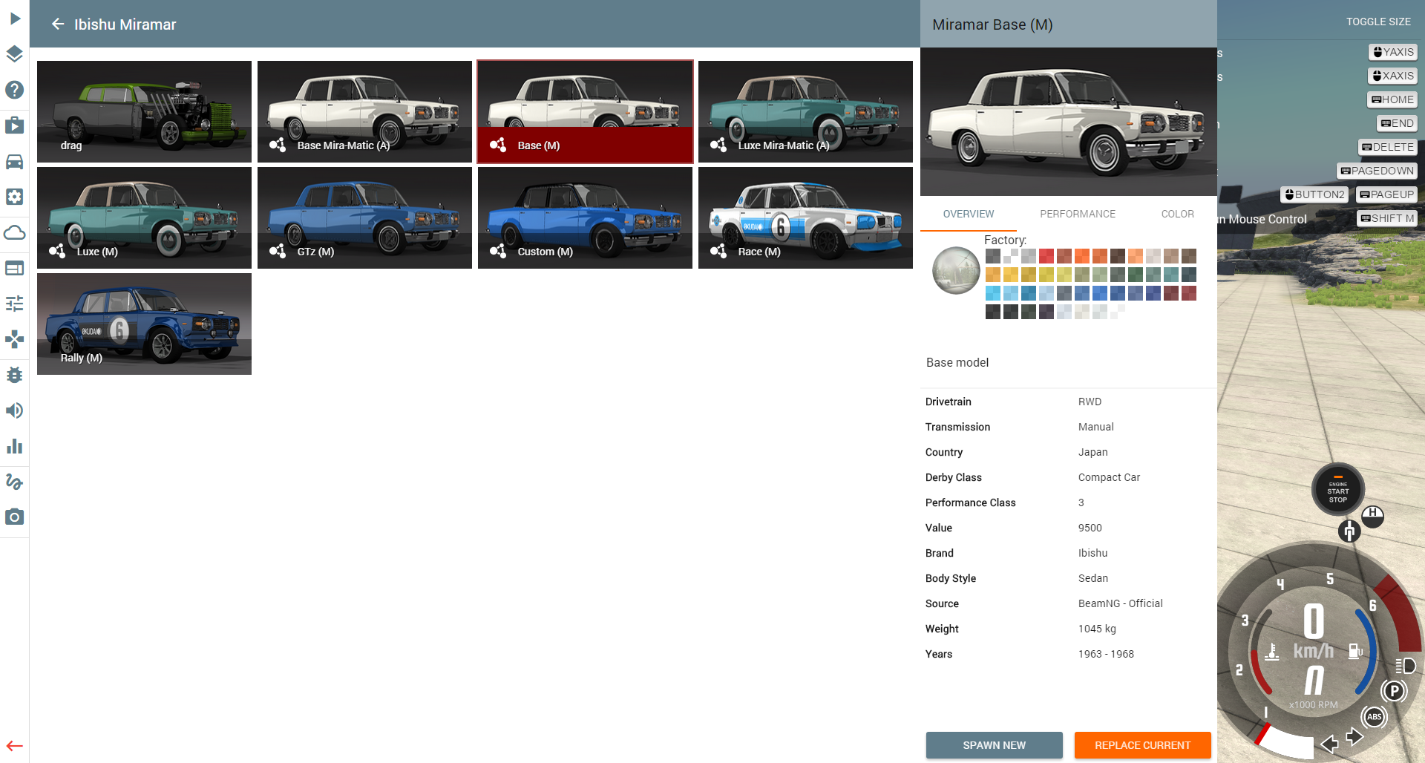Image resolution: width=1425 pixels, height=763 pixels.
Task: Click the fuel pump gauge icon
Action: pyautogui.click(x=1355, y=651)
